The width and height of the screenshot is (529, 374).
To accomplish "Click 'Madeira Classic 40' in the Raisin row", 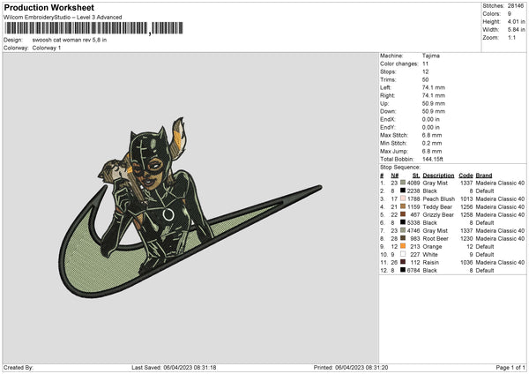I will click(x=500, y=263).
